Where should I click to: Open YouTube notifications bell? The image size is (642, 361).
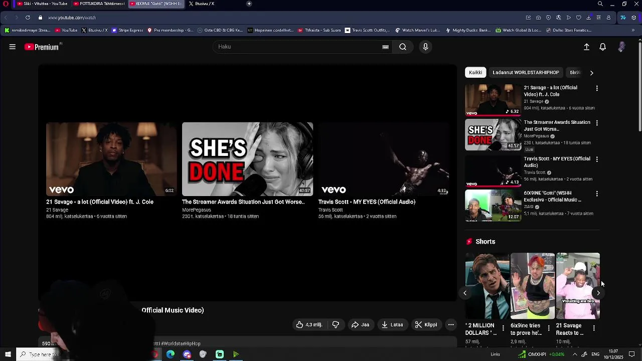tap(603, 47)
